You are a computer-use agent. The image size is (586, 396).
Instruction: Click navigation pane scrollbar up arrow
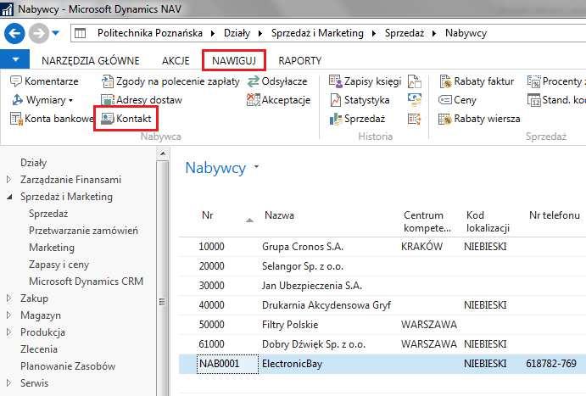tap(163, 153)
